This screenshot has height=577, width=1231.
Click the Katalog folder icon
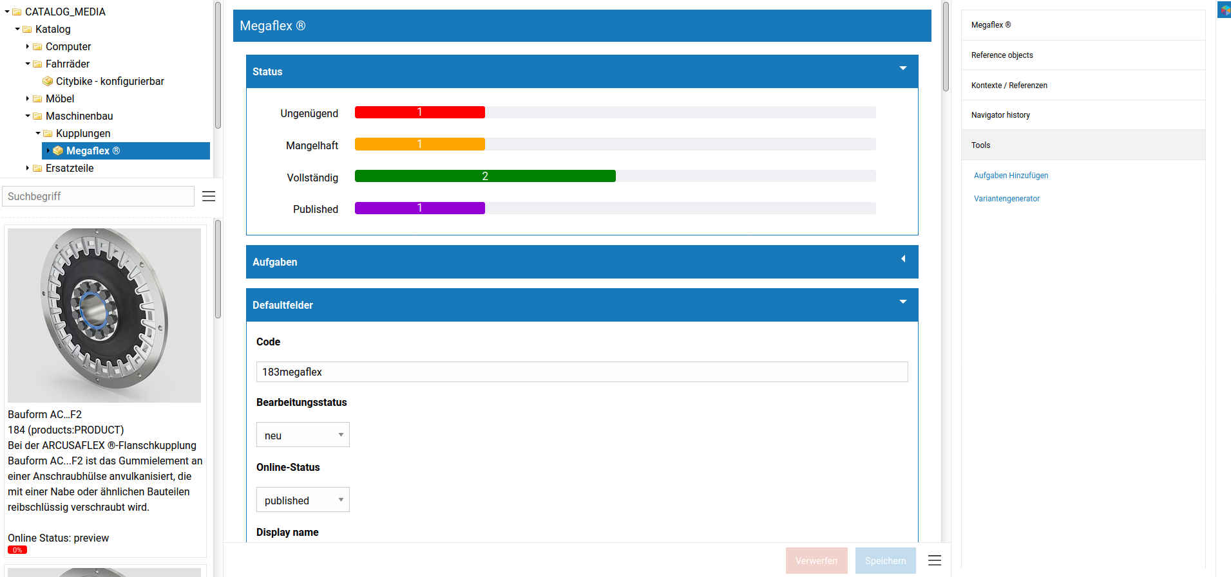[27, 29]
